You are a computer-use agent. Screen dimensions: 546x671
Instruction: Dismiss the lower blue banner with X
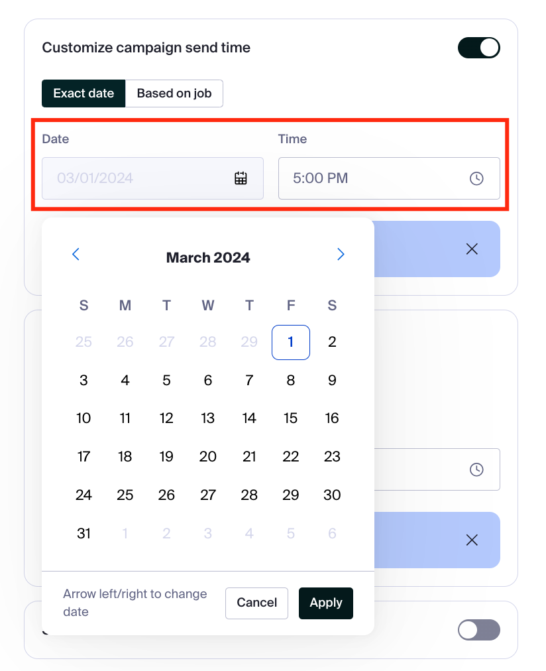click(472, 540)
